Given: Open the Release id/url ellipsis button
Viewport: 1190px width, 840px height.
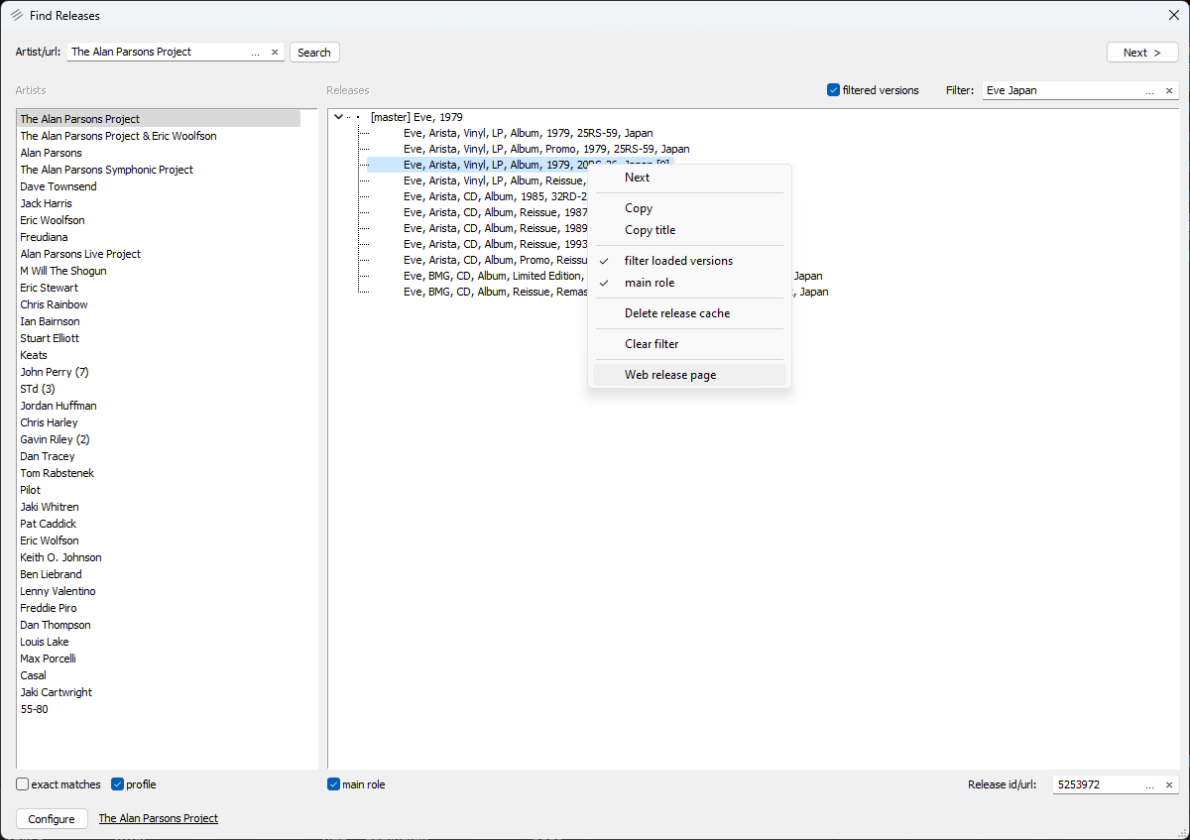Looking at the screenshot, I should (1149, 784).
